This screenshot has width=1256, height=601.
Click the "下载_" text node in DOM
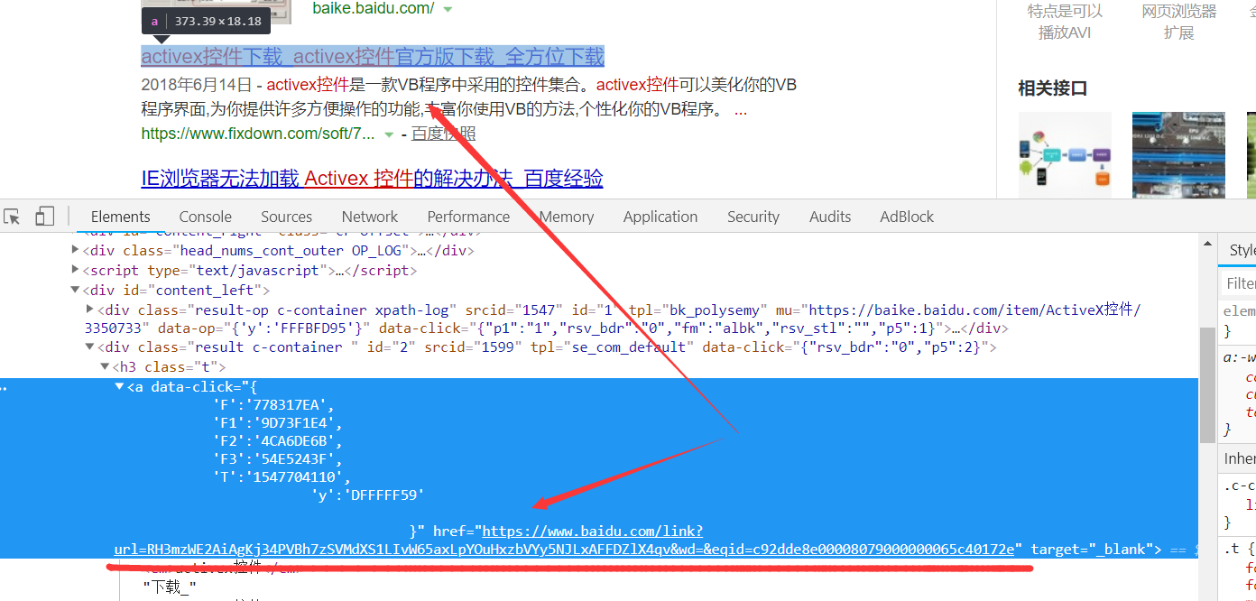pos(170,587)
